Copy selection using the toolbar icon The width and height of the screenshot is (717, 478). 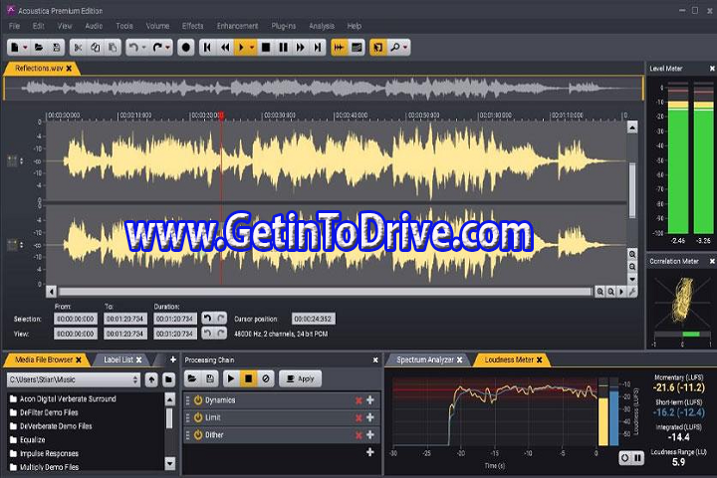tap(96, 47)
